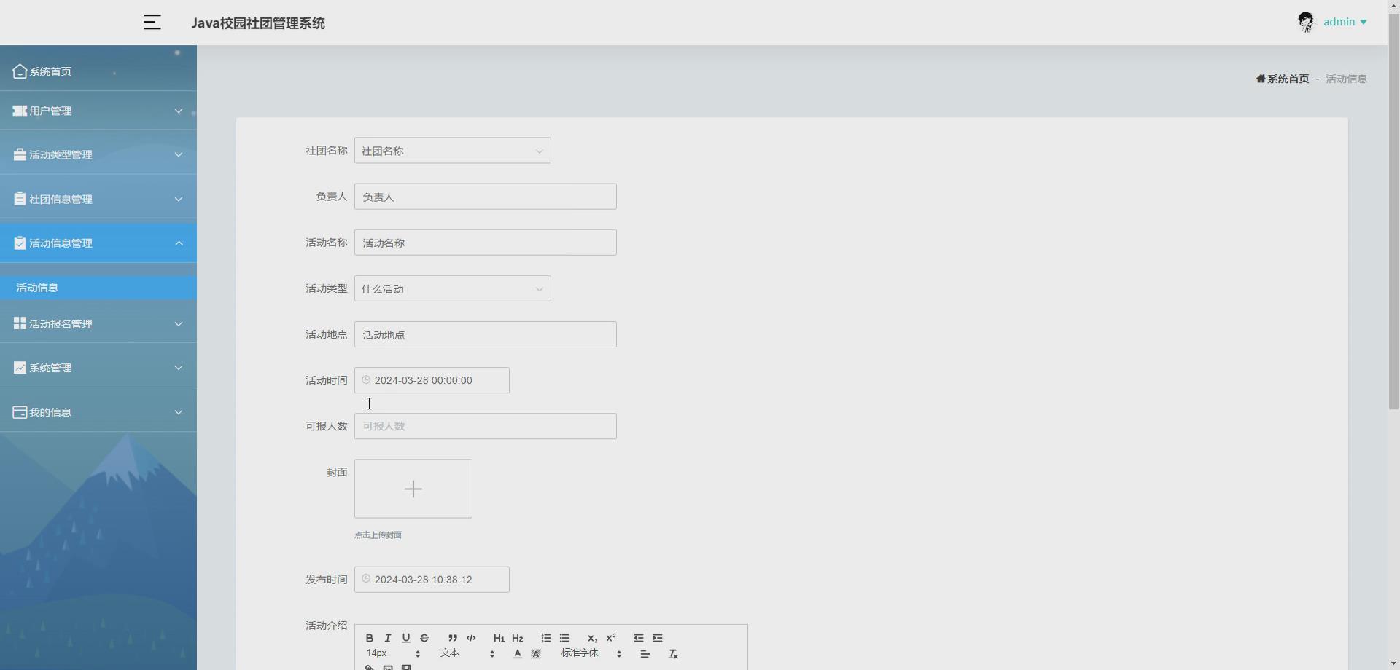Toggle underline formatting in editor

(406, 638)
